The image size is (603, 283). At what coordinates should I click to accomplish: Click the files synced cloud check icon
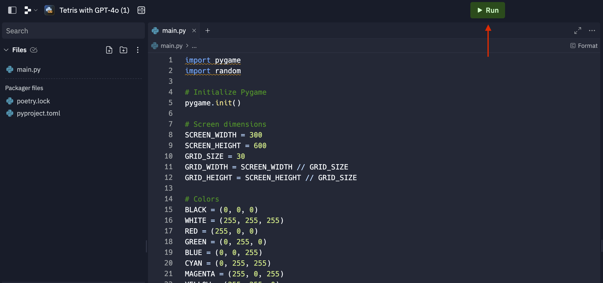(x=34, y=50)
